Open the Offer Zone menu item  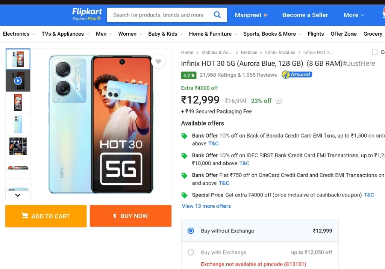(344, 34)
